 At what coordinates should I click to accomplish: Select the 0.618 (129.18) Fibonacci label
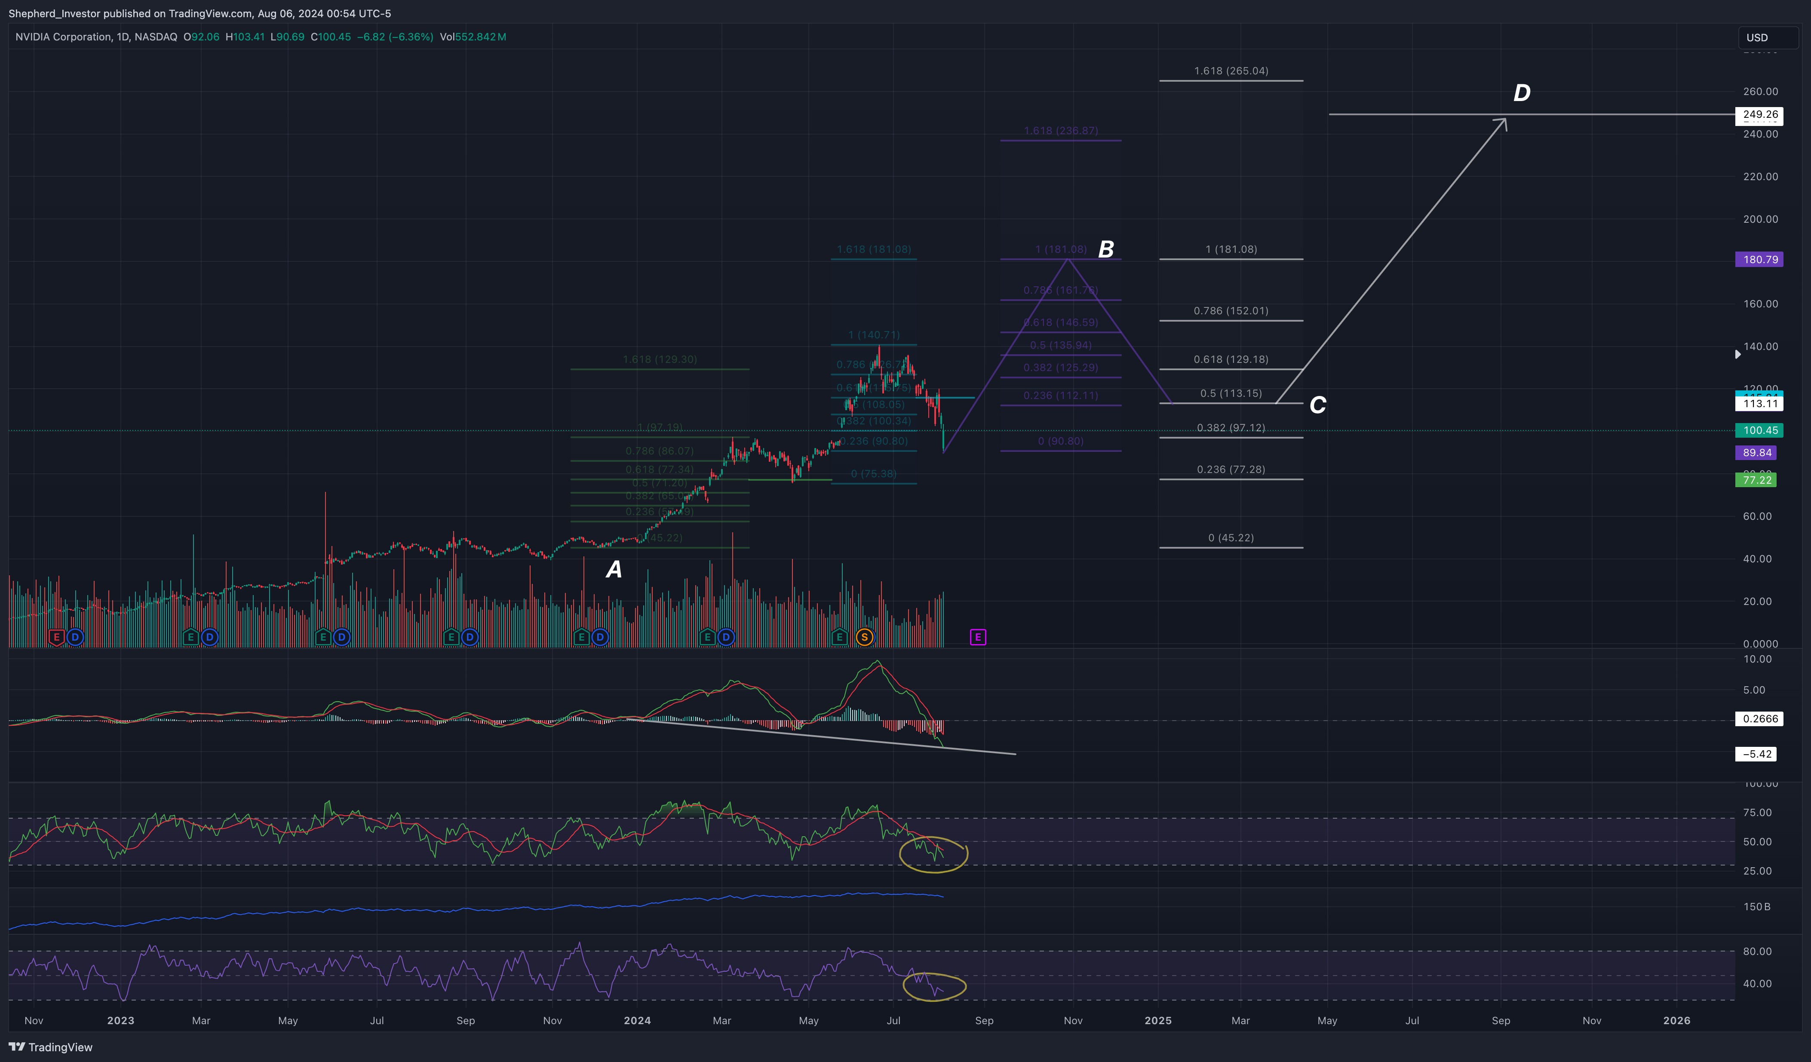[x=1231, y=359]
